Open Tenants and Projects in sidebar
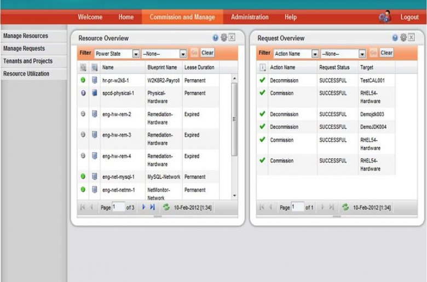The height and width of the screenshot is (282, 427). point(34,61)
